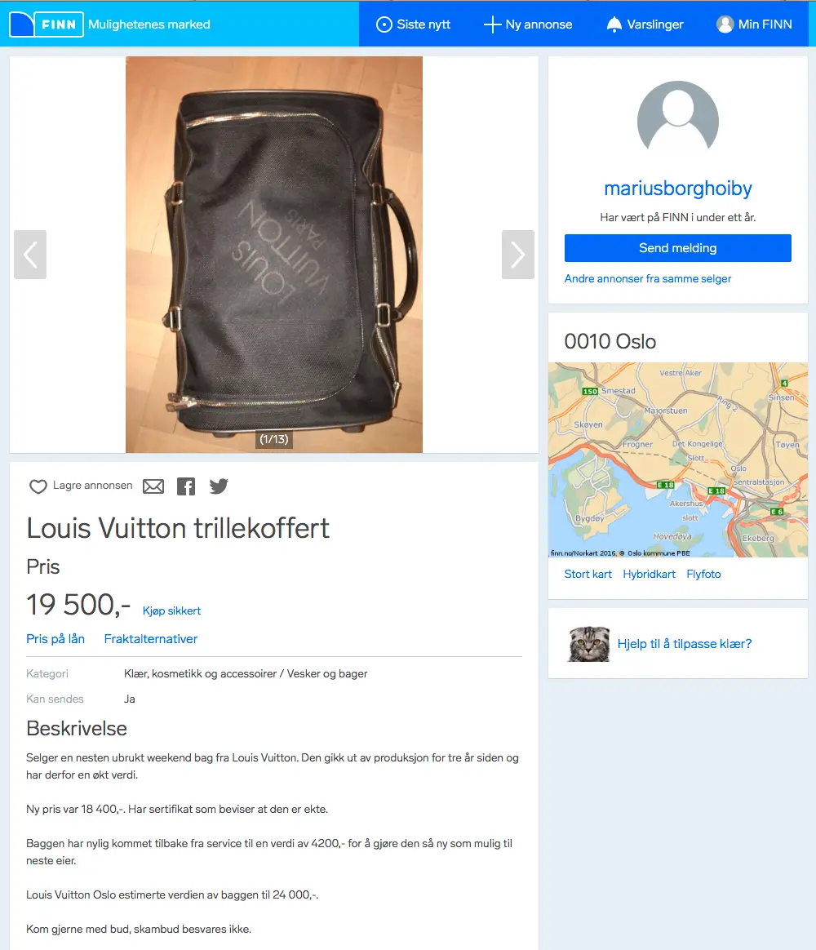Open Min FINN profile menu
The width and height of the screenshot is (816, 950).
(754, 24)
